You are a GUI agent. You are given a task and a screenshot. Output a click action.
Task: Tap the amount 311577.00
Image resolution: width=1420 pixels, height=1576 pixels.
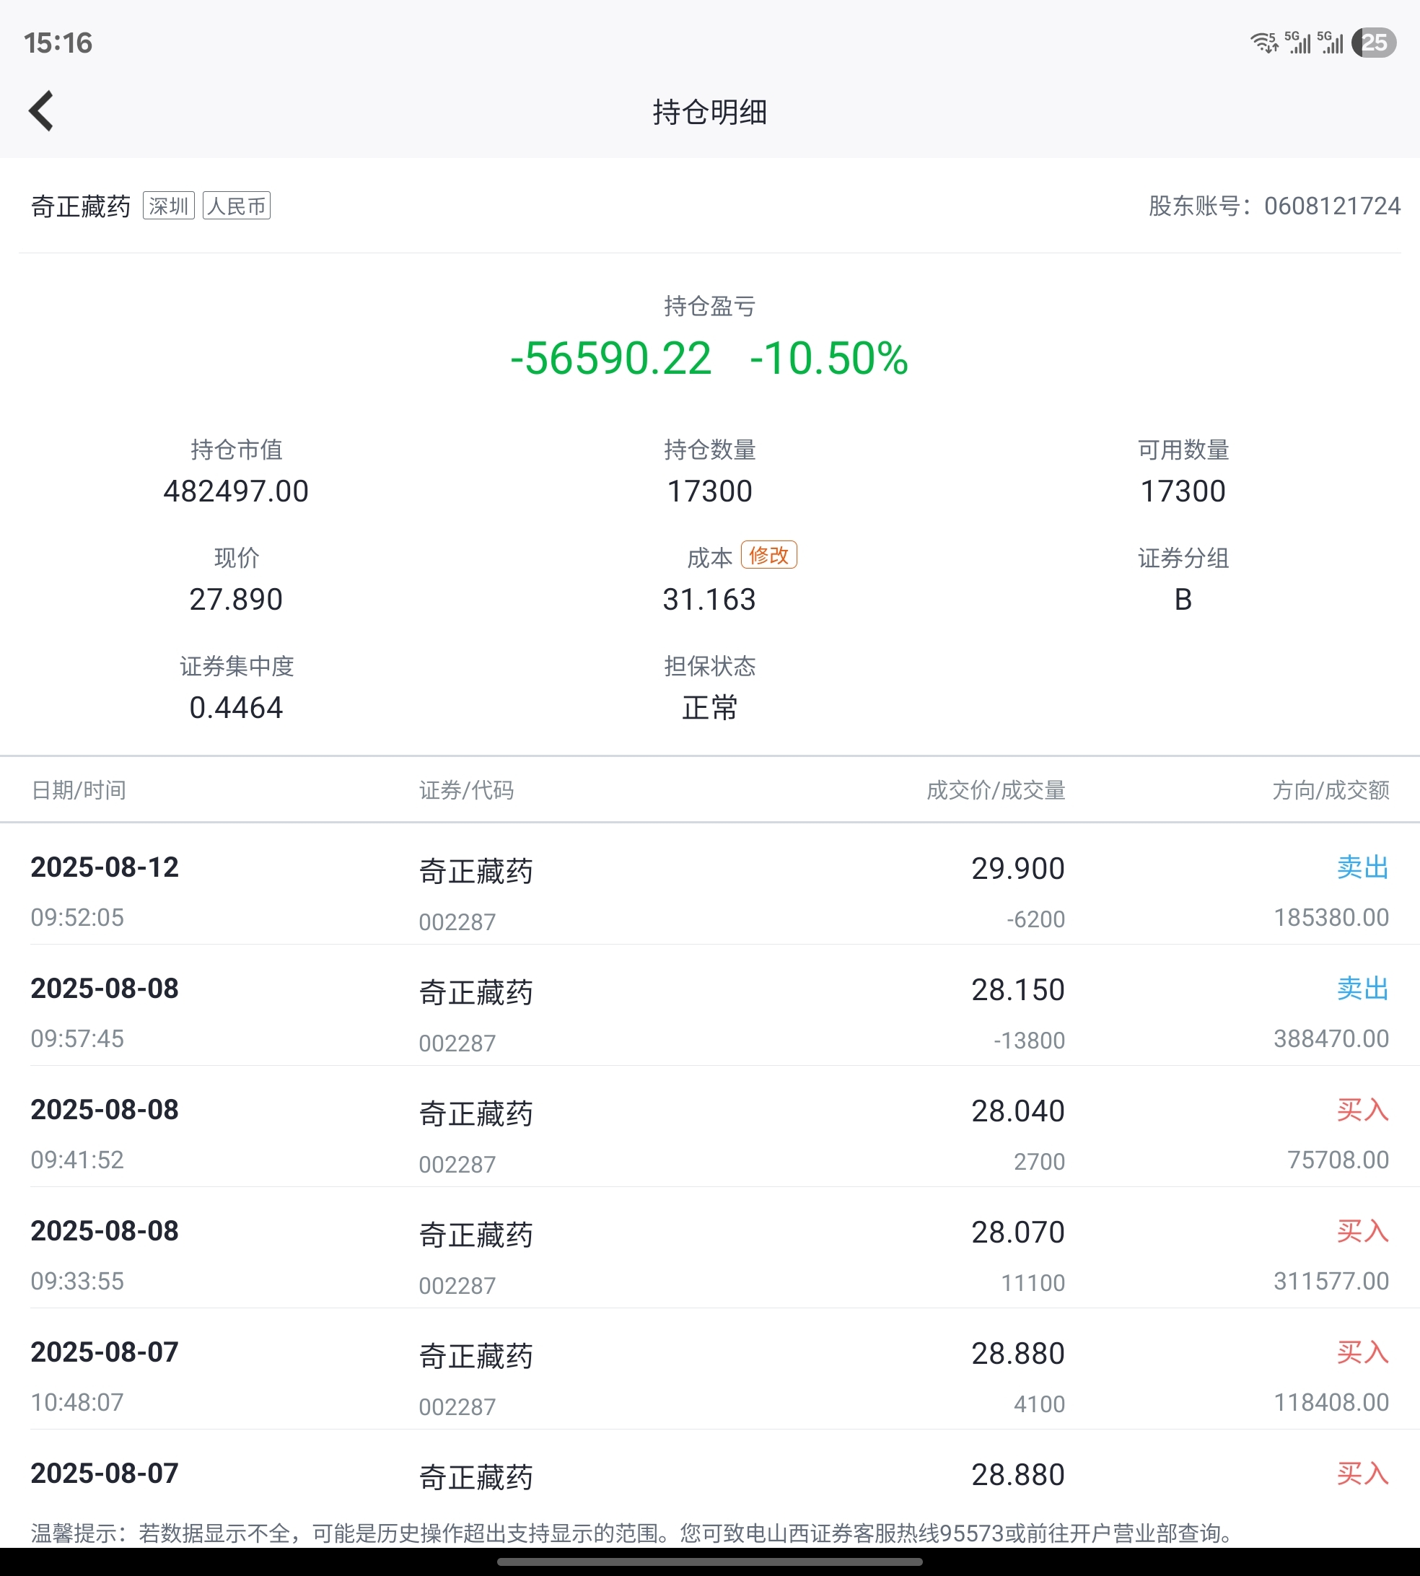tap(1331, 1281)
